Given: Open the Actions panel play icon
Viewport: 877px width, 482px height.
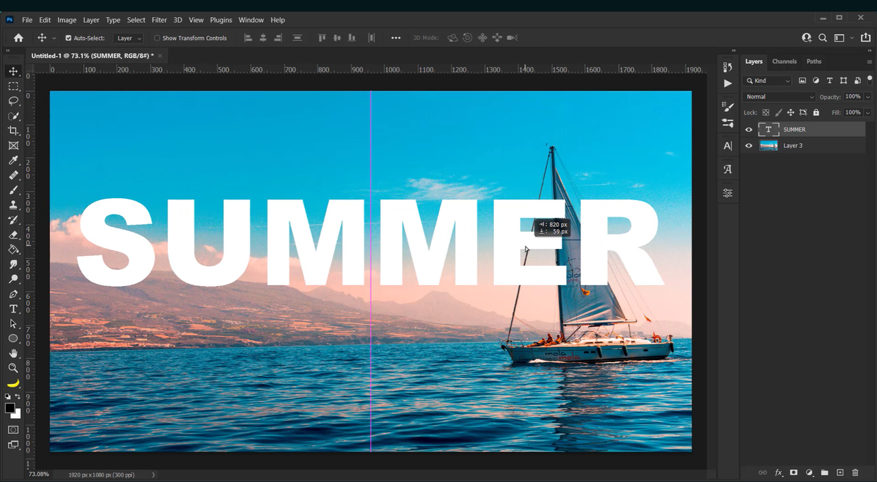Looking at the screenshot, I should point(728,83).
